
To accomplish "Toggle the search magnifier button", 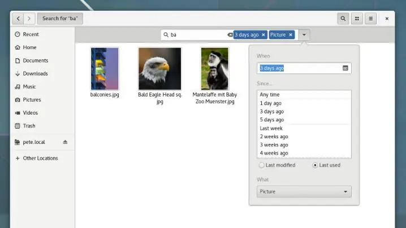I will click(343, 19).
